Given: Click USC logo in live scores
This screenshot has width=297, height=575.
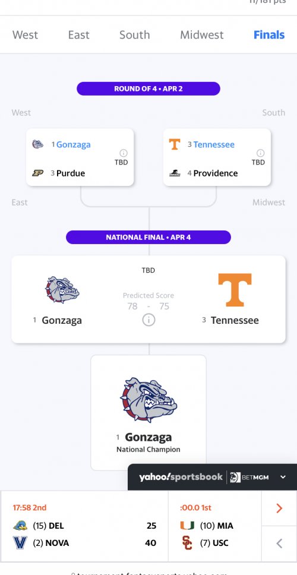Looking at the screenshot, I should tap(187, 543).
